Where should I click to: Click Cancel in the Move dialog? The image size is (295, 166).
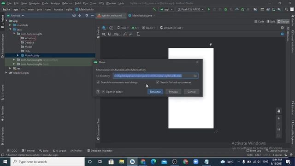(191, 92)
